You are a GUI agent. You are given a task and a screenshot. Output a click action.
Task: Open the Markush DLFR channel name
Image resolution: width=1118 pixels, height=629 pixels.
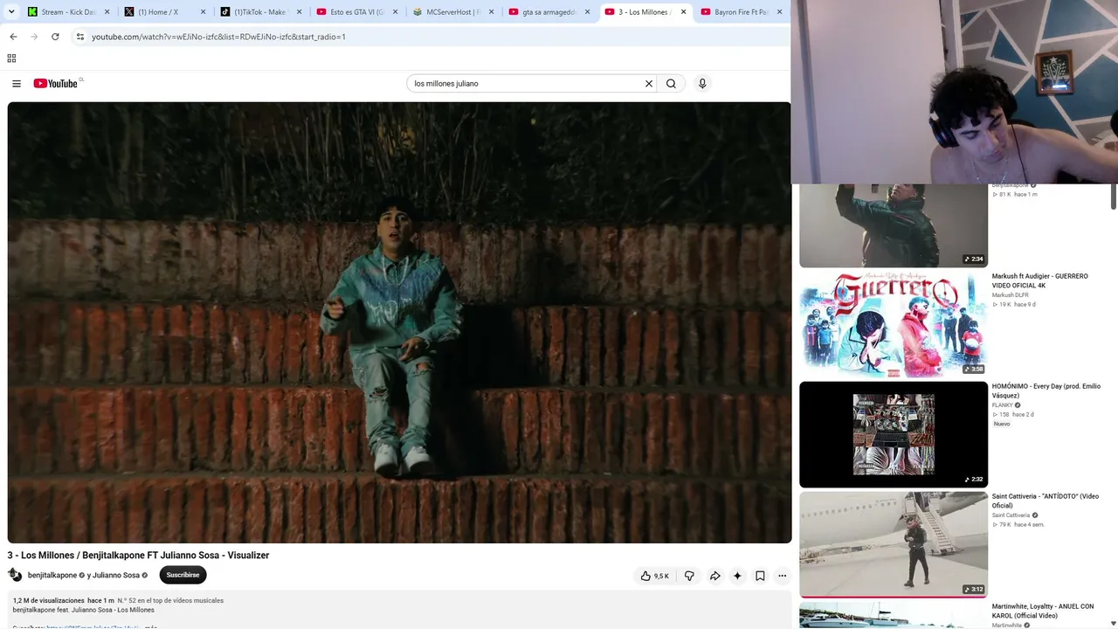click(1011, 295)
